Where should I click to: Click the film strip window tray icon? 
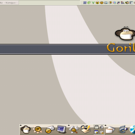tap(131, 3)
